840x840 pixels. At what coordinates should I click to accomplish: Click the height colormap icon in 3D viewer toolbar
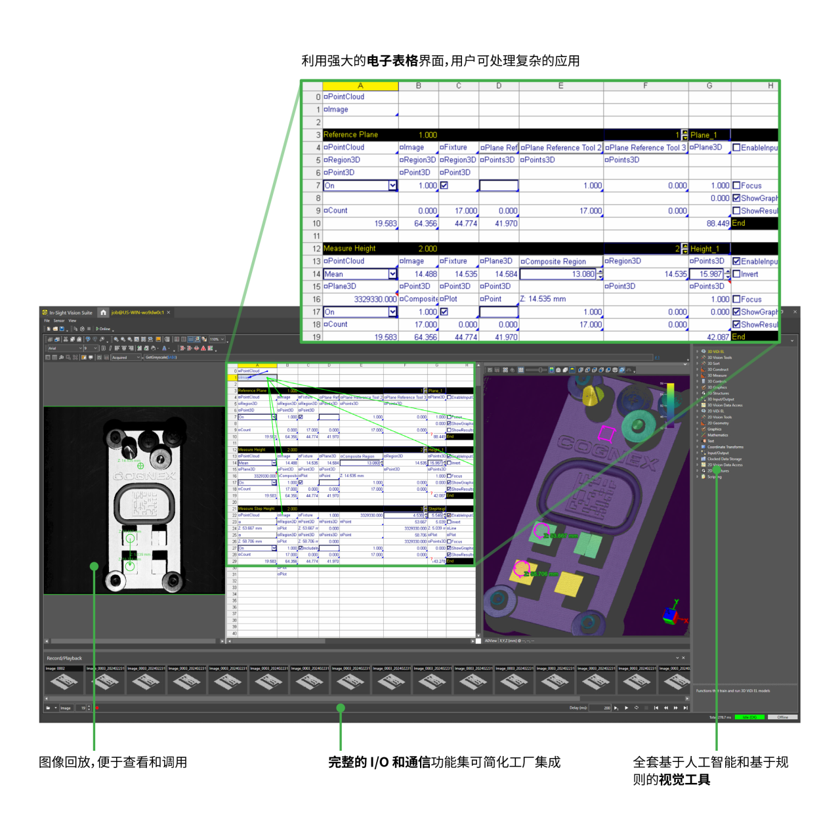coord(551,369)
